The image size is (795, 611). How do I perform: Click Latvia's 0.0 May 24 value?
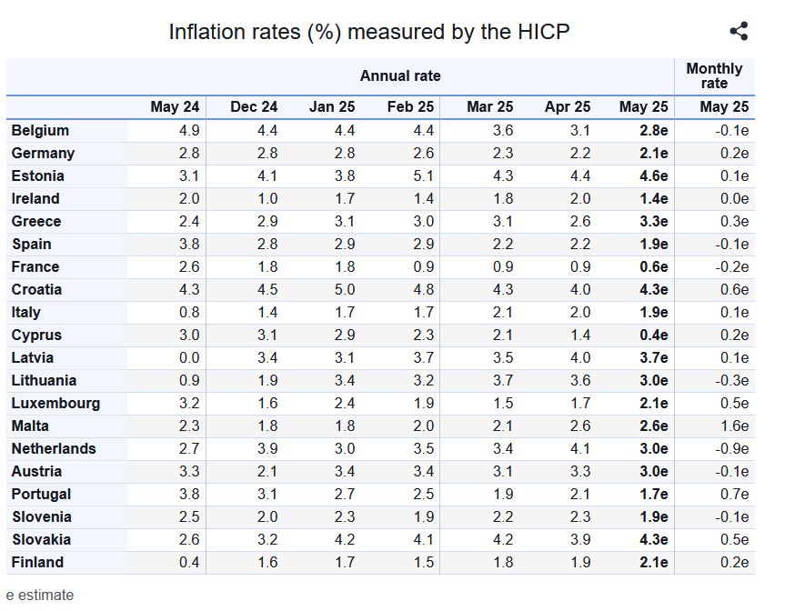pos(189,357)
